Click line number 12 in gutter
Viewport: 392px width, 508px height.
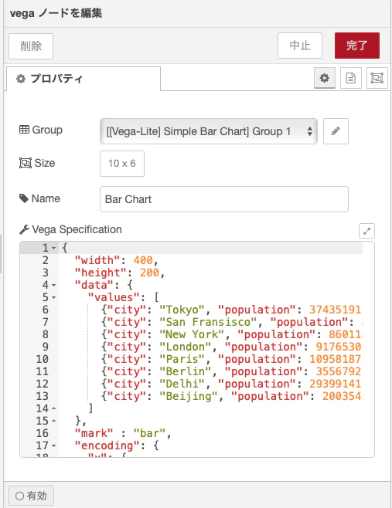tap(43, 384)
